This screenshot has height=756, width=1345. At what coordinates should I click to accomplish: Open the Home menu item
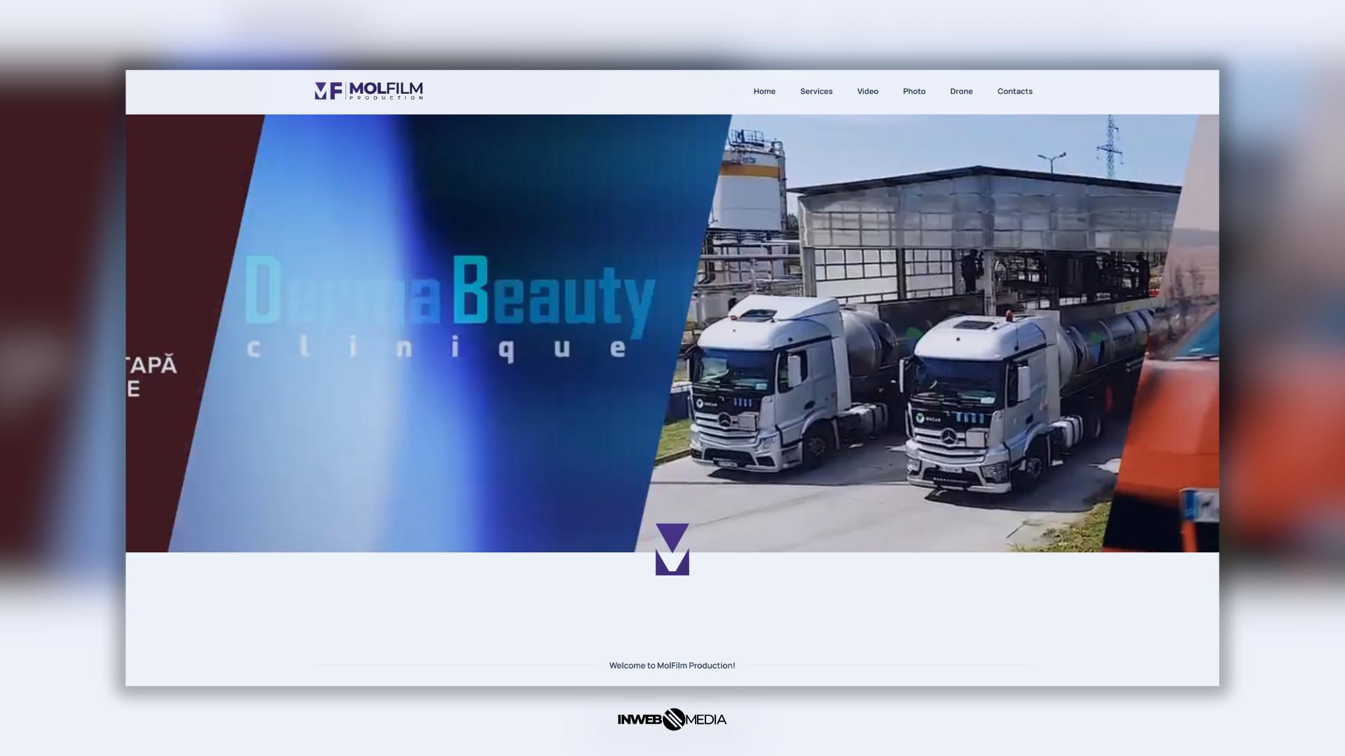[x=764, y=92]
